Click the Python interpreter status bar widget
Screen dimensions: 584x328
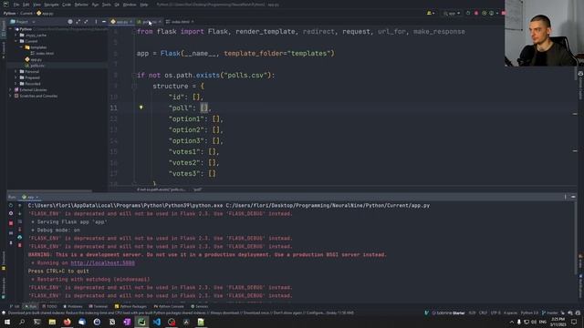(529, 313)
